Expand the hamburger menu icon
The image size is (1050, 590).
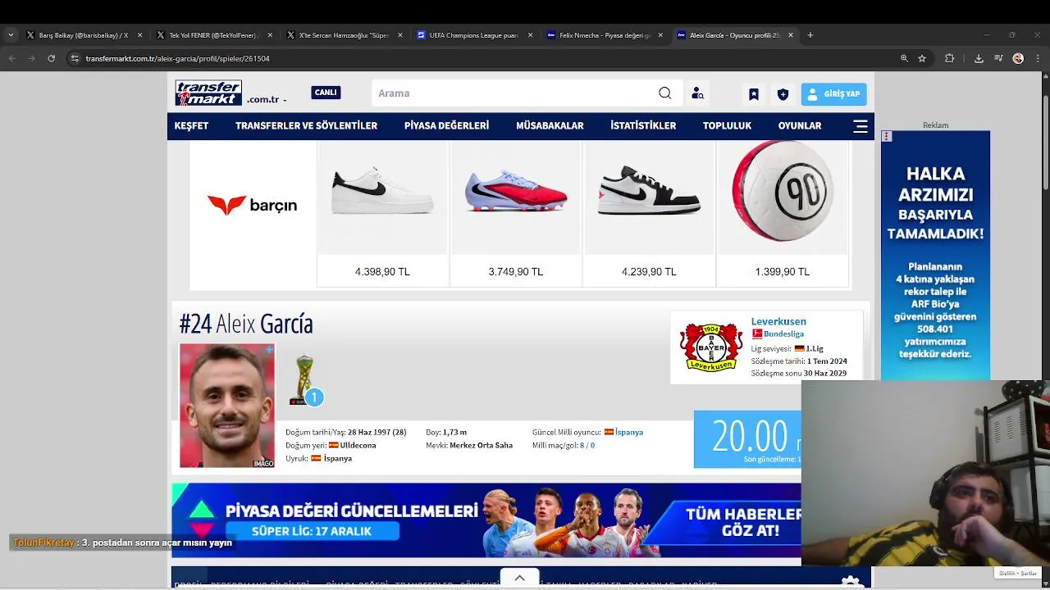coord(861,126)
